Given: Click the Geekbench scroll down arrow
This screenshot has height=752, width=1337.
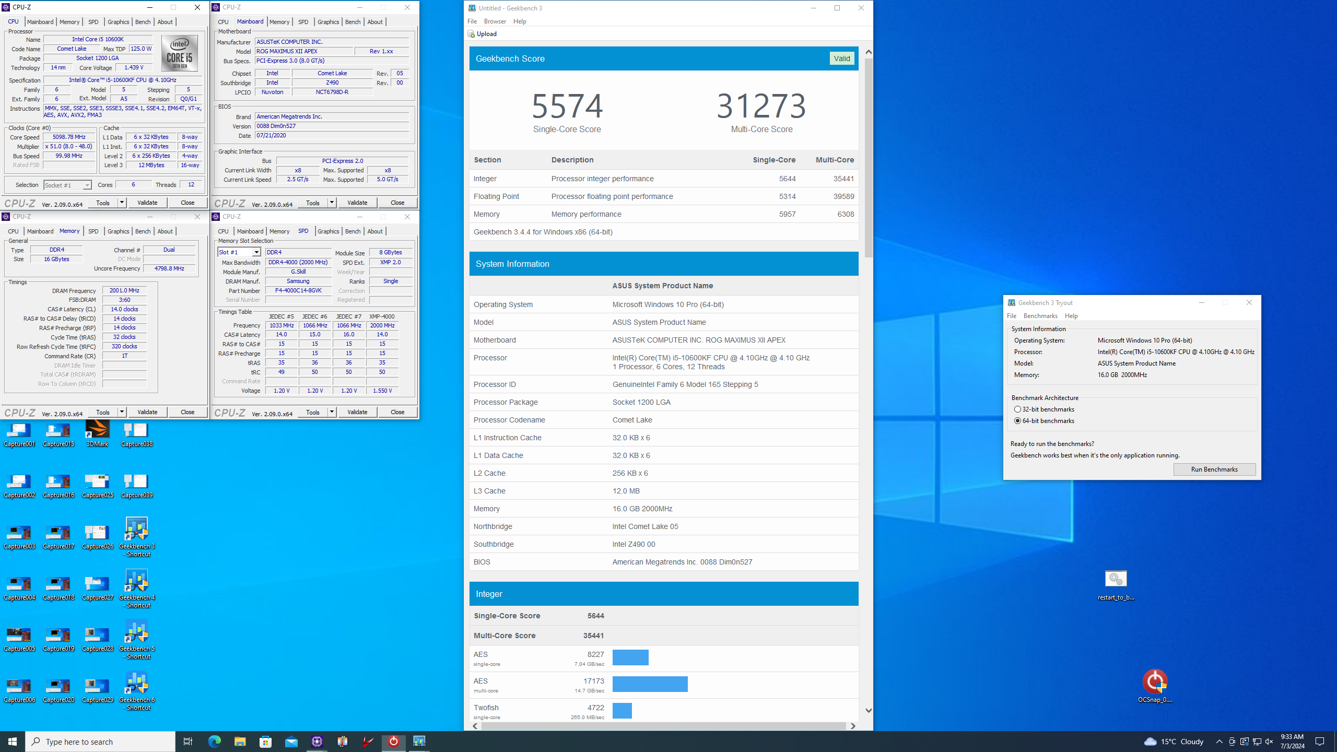Looking at the screenshot, I should (x=868, y=710).
